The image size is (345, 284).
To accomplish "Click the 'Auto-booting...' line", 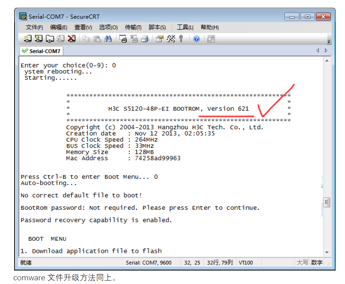I will (49, 183).
